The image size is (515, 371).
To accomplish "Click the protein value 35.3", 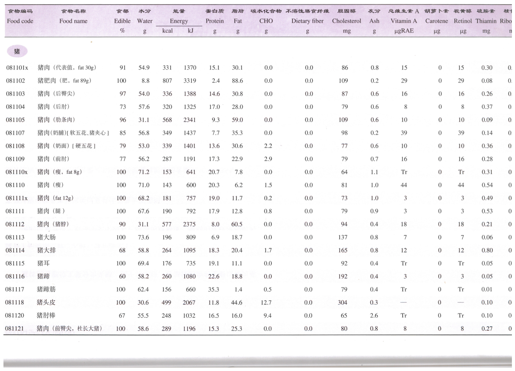I will coord(213,289).
